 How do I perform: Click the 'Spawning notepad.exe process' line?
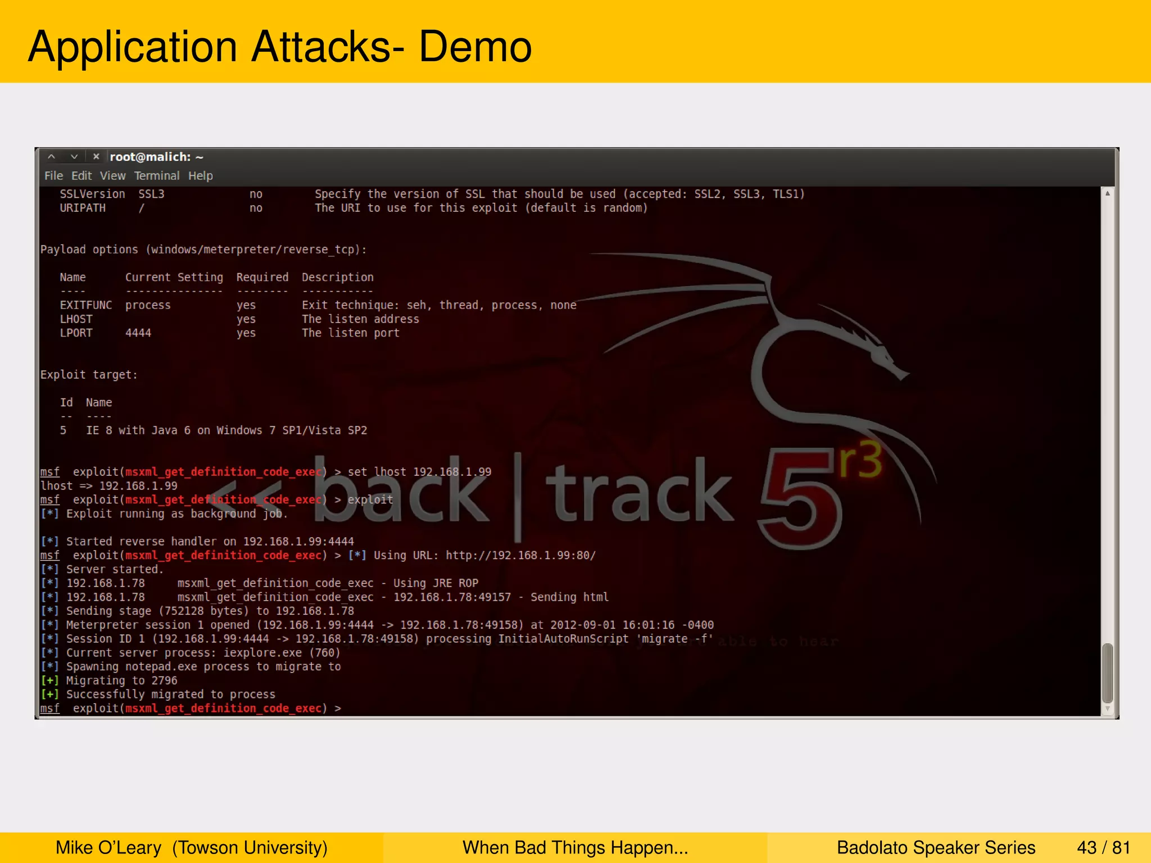(191, 666)
